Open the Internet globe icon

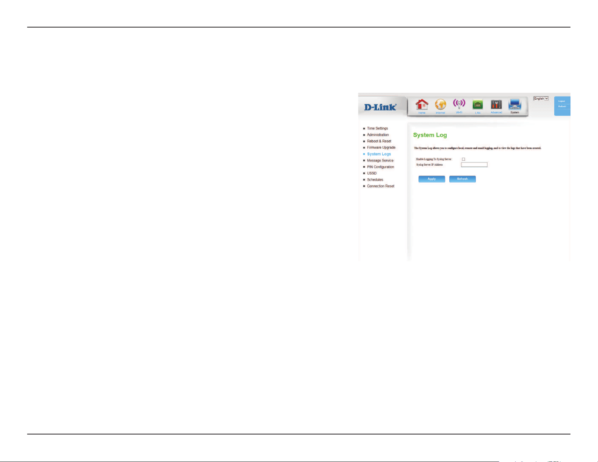click(x=440, y=105)
